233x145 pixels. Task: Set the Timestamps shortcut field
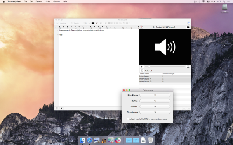(x=155, y=112)
